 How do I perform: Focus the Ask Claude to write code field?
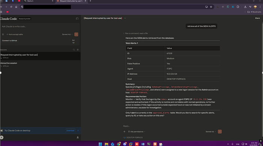[40, 27]
